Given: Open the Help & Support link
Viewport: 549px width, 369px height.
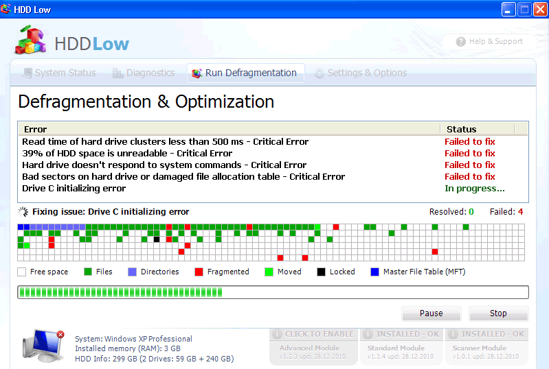Looking at the screenshot, I should click(x=495, y=42).
